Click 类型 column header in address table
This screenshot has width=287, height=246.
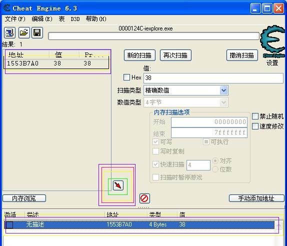pos(155,214)
